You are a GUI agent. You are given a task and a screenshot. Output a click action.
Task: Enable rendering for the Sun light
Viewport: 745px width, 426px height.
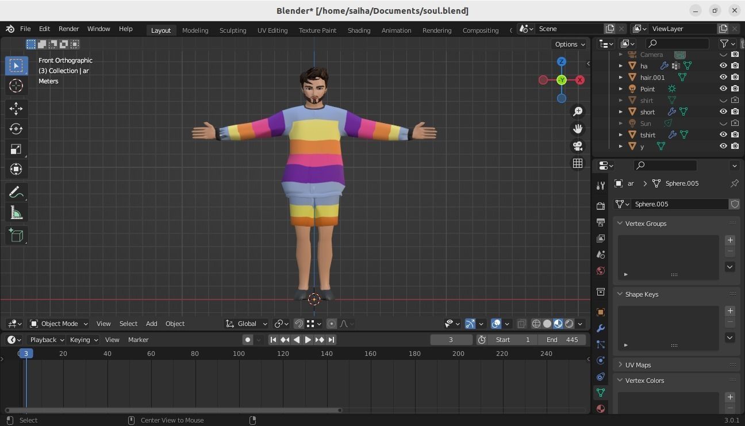pos(735,123)
